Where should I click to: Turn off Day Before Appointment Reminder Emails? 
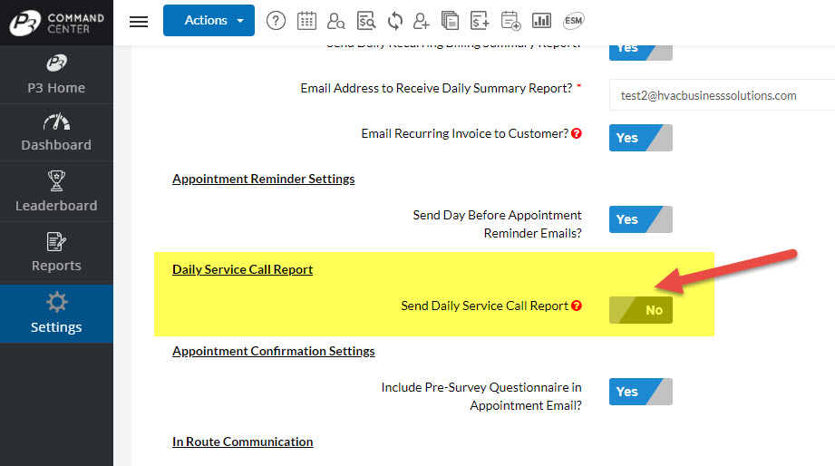click(x=640, y=219)
